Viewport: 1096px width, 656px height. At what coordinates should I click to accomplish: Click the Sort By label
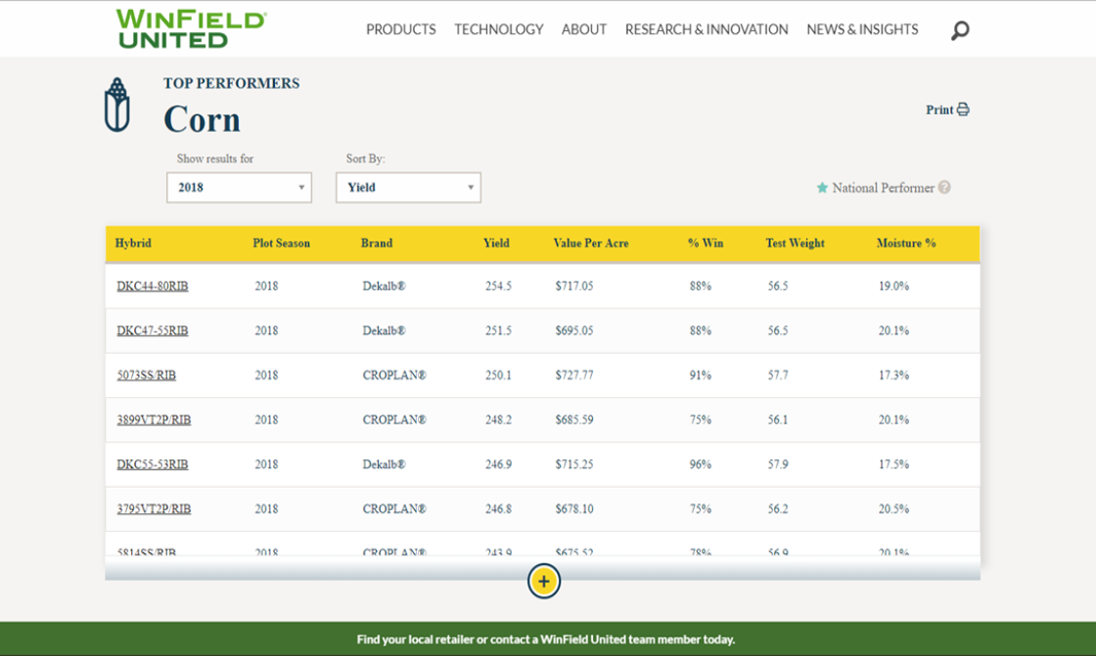pos(366,158)
